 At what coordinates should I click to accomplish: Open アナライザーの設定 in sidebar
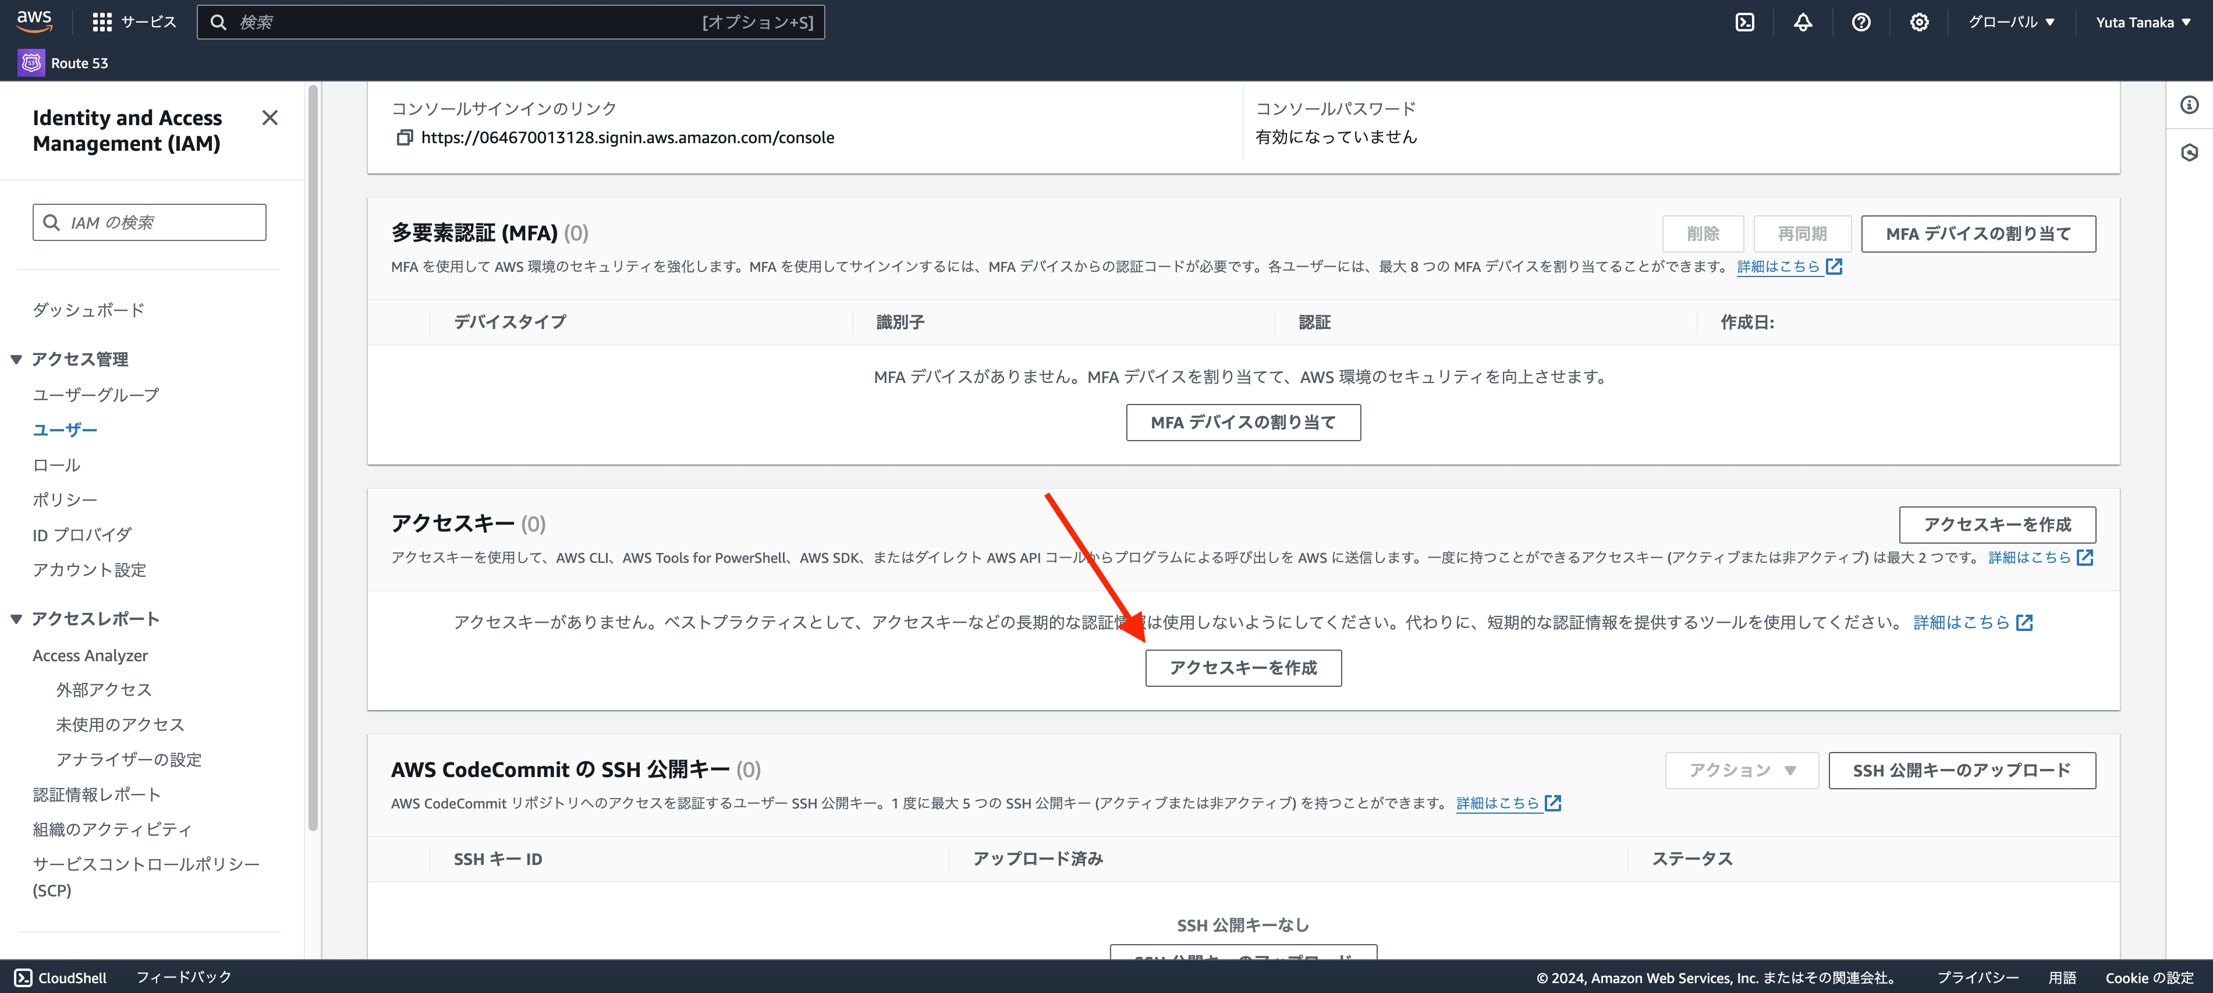pos(129,760)
